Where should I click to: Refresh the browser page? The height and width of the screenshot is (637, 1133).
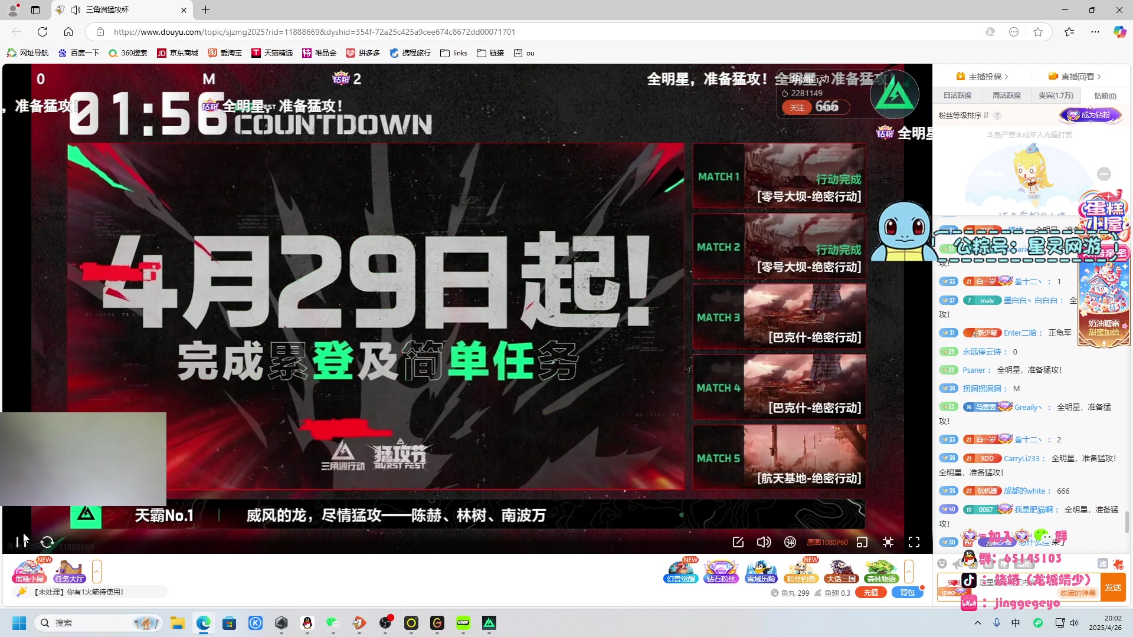[42, 32]
